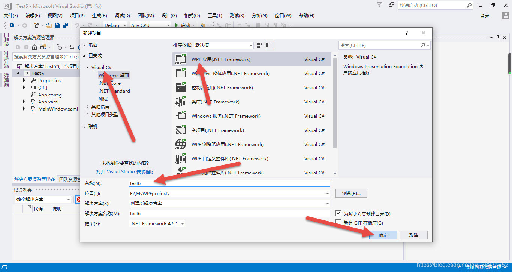Click the dialog help question mark

[407, 33]
